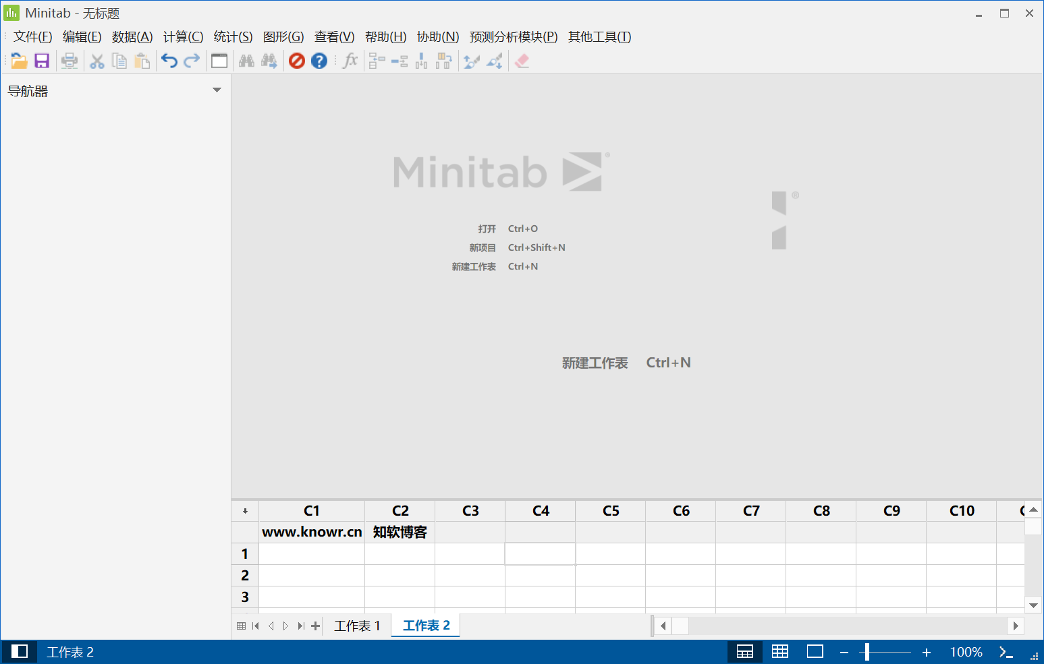Select row header 2
Image resolution: width=1044 pixels, height=664 pixels.
tap(245, 576)
